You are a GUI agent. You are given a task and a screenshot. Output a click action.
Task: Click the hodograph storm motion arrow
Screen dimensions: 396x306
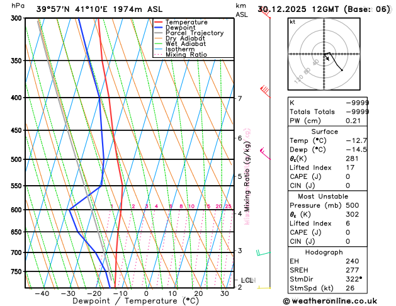click(x=326, y=57)
